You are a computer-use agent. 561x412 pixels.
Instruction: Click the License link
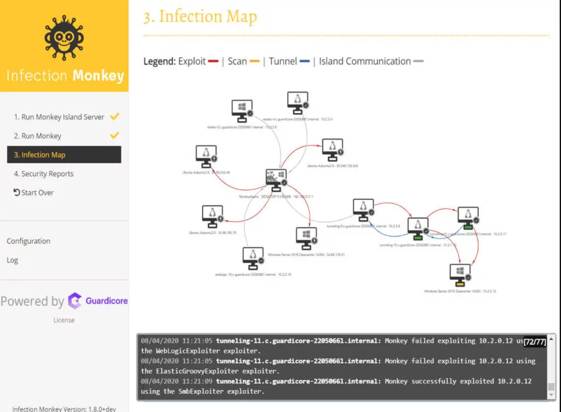[64, 320]
